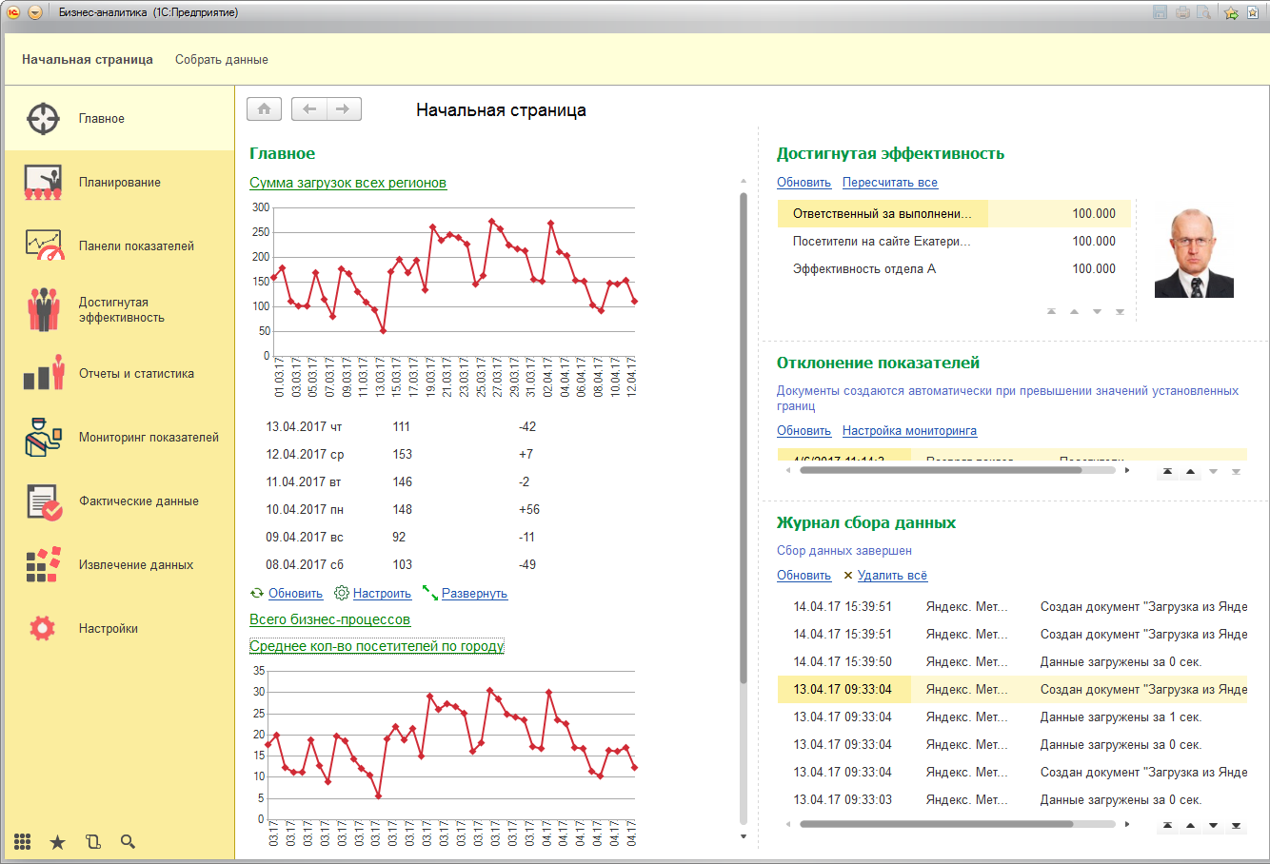1270x864 pixels.
Task: Open the history icon in the bottom bar
Action: click(93, 841)
